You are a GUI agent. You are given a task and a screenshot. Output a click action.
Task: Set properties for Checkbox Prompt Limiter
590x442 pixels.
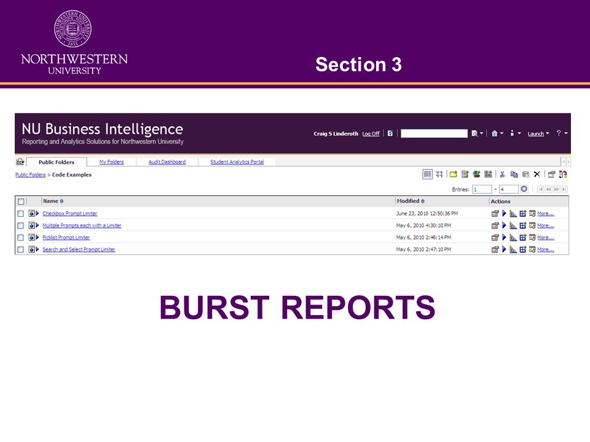495,214
